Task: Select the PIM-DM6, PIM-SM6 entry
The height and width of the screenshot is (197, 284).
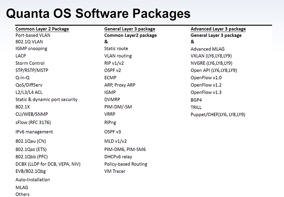Action: (125, 150)
